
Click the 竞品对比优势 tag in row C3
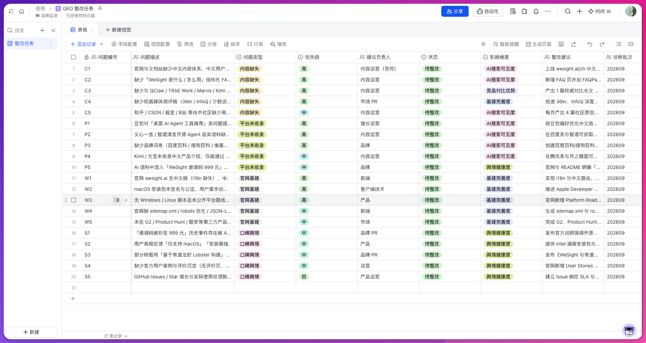pos(501,91)
